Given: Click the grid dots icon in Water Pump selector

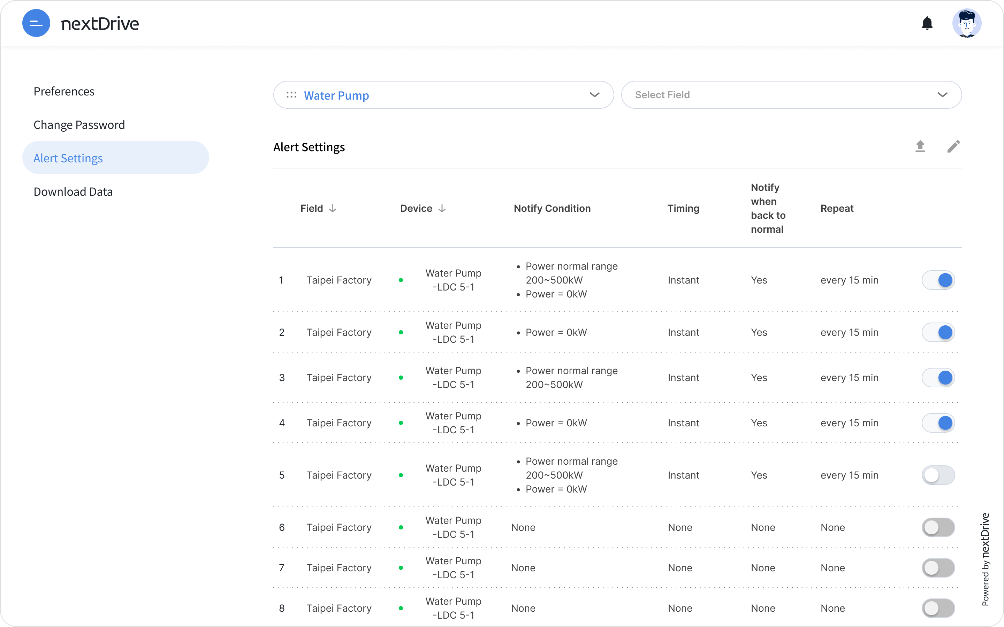Looking at the screenshot, I should click(x=291, y=95).
